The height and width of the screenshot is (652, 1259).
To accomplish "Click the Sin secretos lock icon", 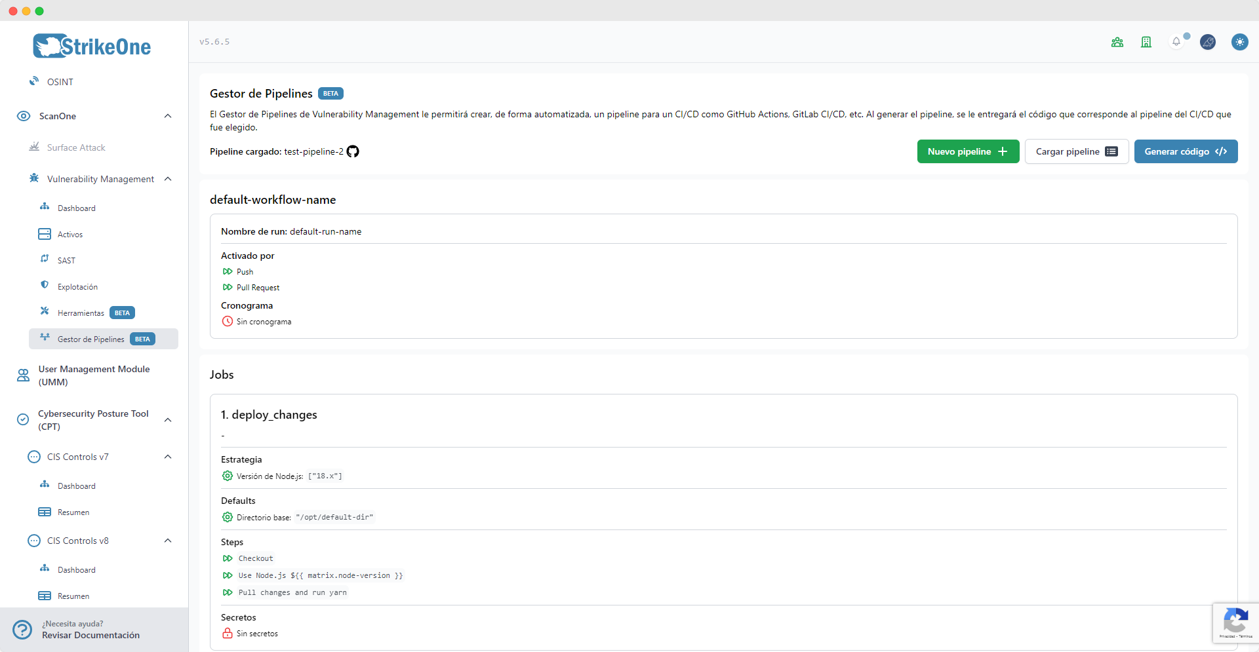I will point(228,633).
